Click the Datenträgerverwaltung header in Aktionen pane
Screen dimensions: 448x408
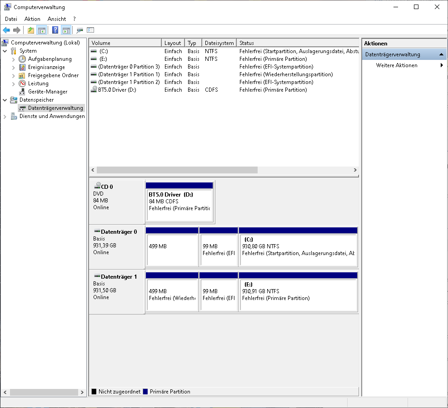tap(404, 54)
